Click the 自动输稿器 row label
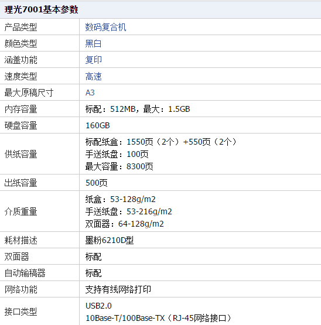 click(x=25, y=273)
